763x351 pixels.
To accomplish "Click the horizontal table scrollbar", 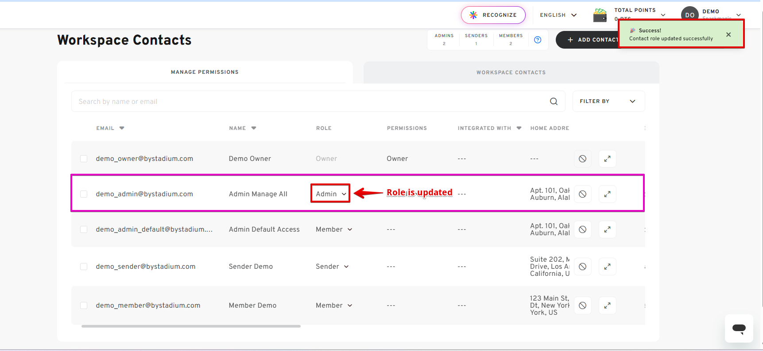I will tap(191, 326).
